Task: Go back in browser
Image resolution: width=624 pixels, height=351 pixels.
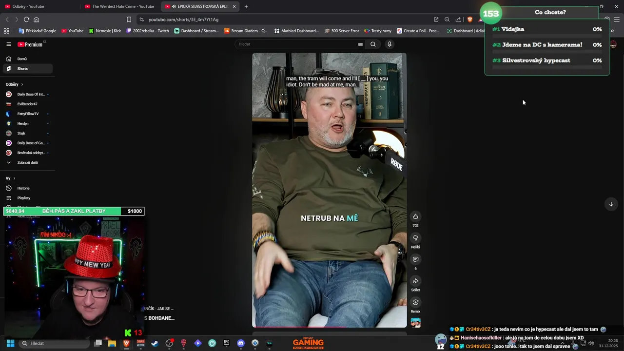Action: [7, 19]
